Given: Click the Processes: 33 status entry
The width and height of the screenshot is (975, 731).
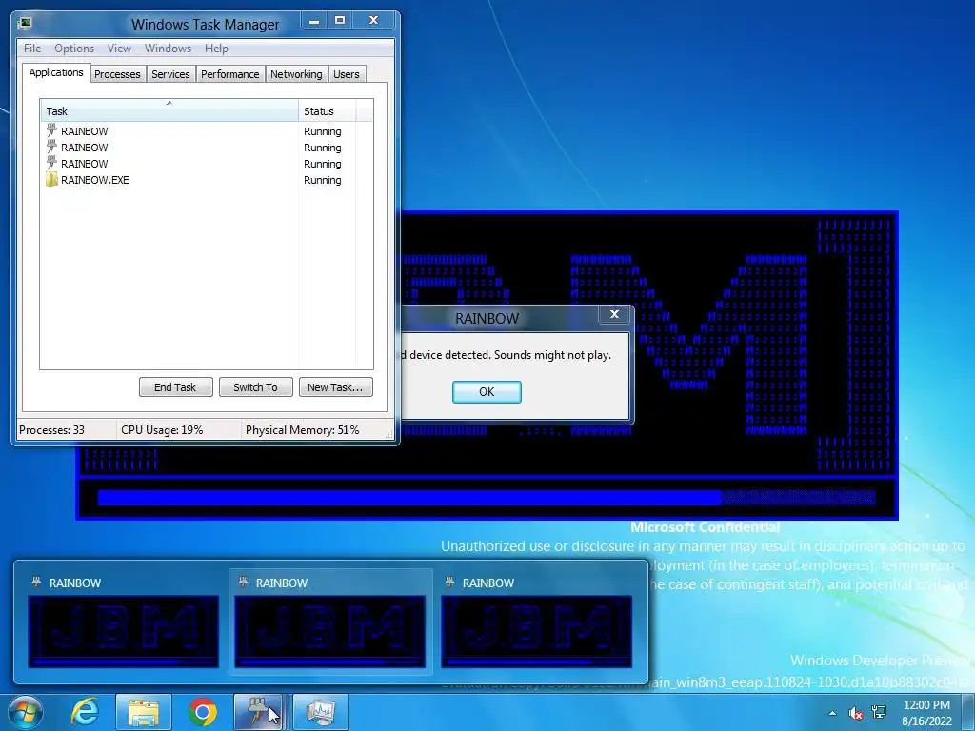Looking at the screenshot, I should [51, 430].
